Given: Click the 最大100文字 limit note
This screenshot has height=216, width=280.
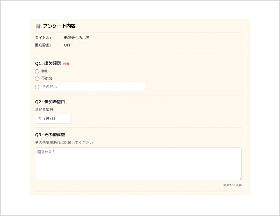Looking at the screenshot, I should [232, 185].
